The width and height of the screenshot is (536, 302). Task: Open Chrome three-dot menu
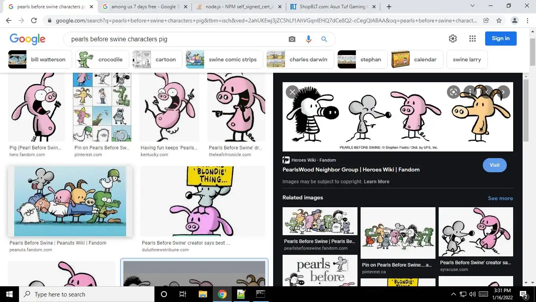527,20
